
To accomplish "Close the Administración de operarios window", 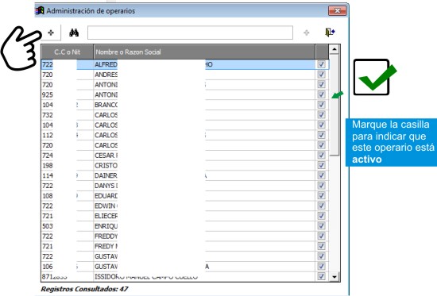I will [x=337, y=11].
